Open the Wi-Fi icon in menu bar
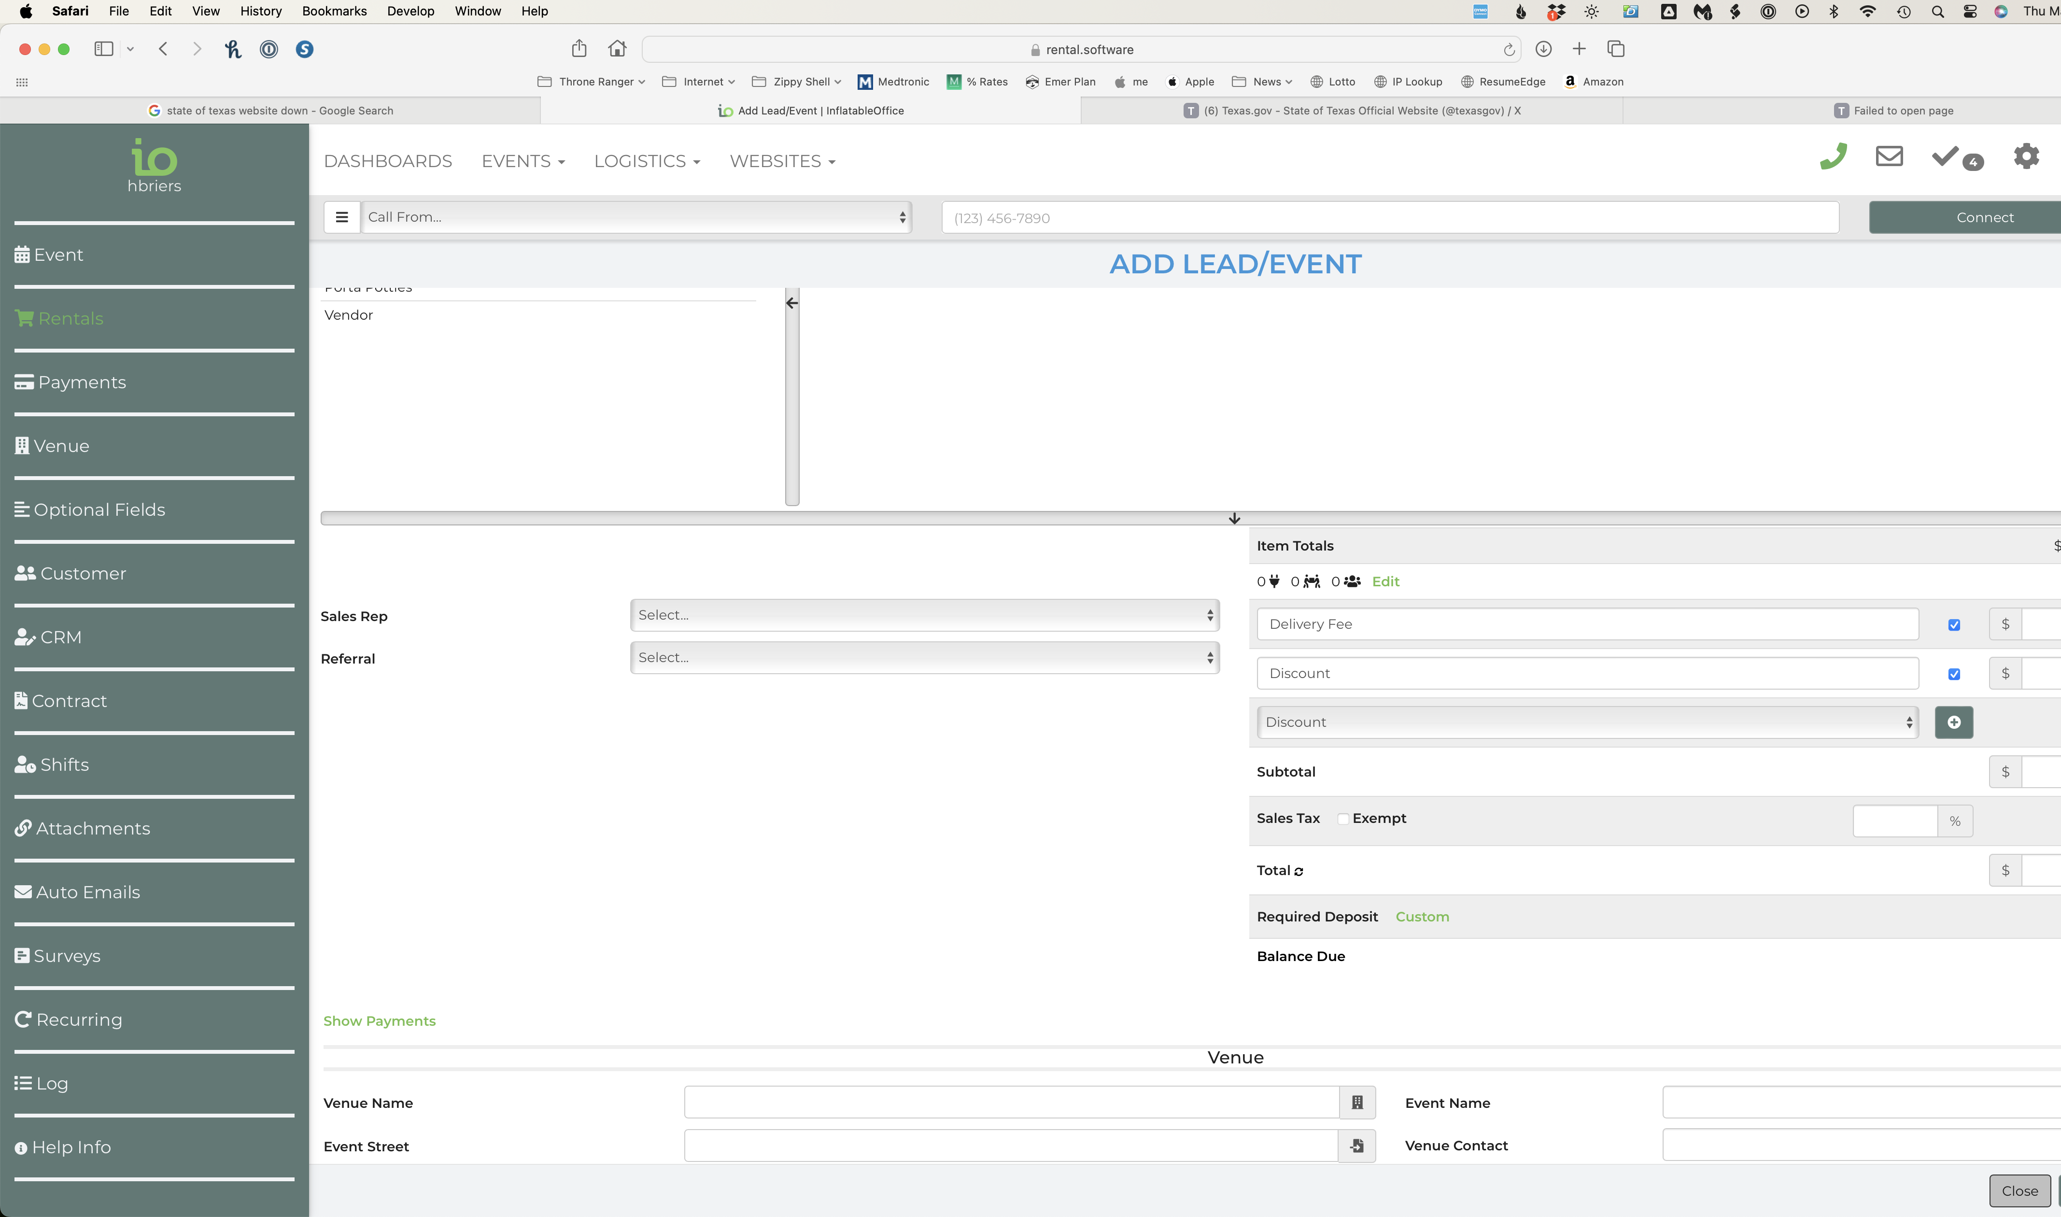The height and width of the screenshot is (1217, 2061). click(x=1867, y=12)
